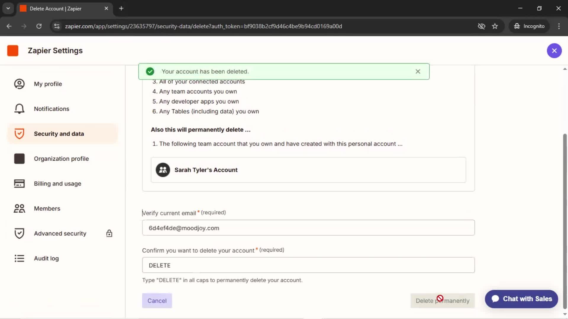
Task: Click the Zapier Settings heading text
Action: click(55, 51)
